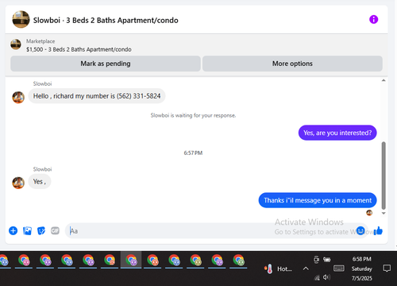Click the Slowboi sender name above phone message

point(42,83)
